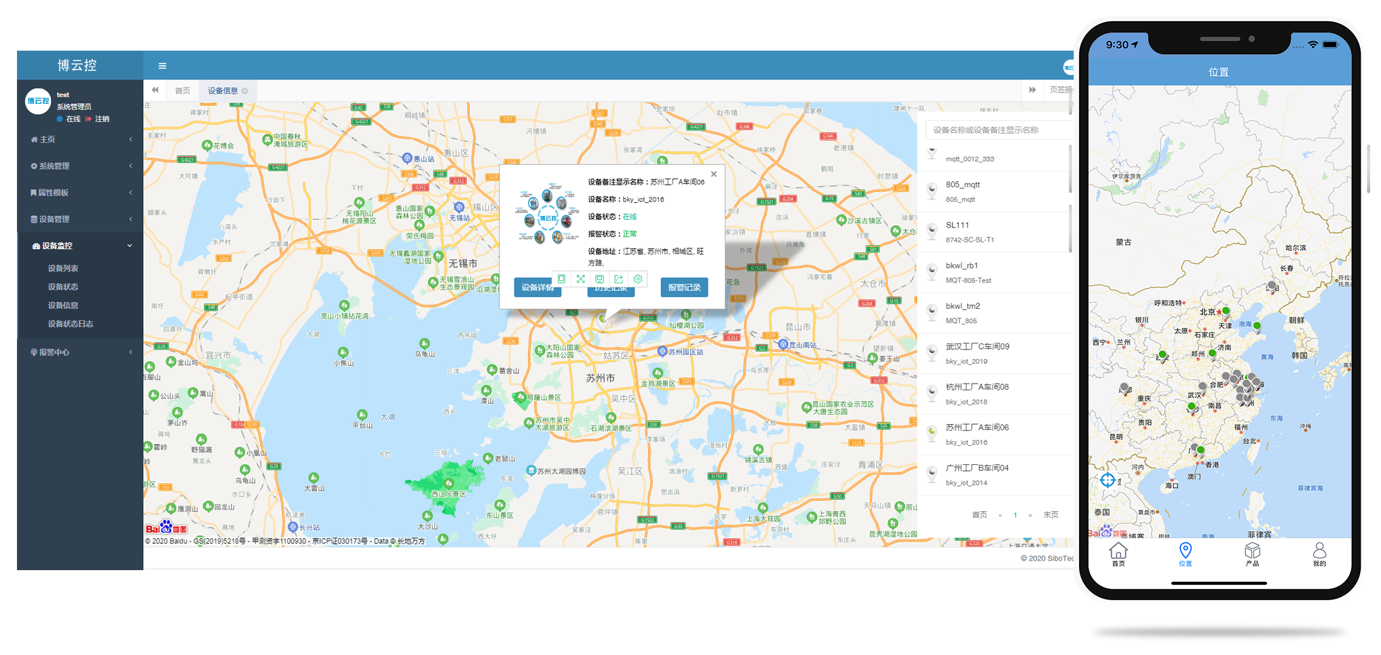Click page number 1 in pagination
Screen dimensions: 1381x655
(1015, 515)
